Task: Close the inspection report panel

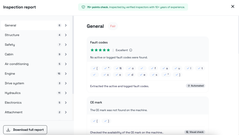Action: pos(233,7)
